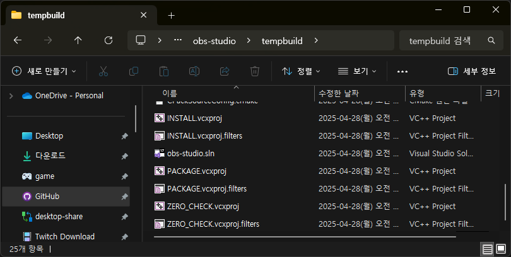Navigate to obs-studio breadcrumb
The height and width of the screenshot is (257, 511).
pyautogui.click(x=214, y=41)
